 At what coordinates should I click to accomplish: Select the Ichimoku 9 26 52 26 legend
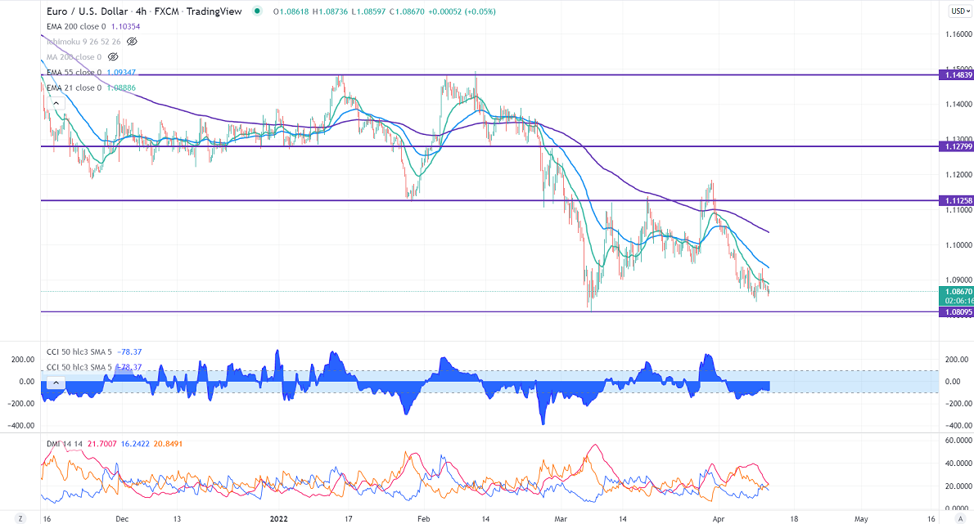tap(83, 42)
